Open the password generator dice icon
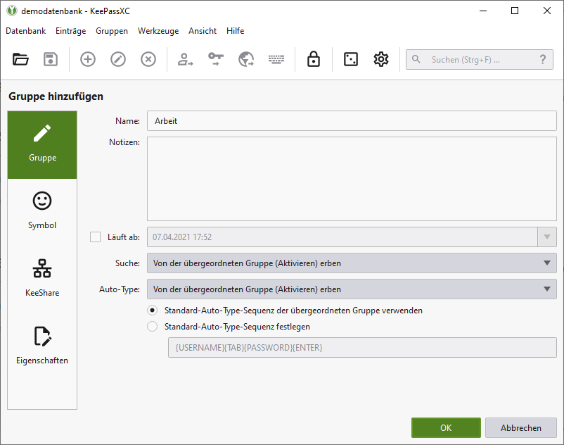This screenshot has height=445, width=564. point(350,60)
